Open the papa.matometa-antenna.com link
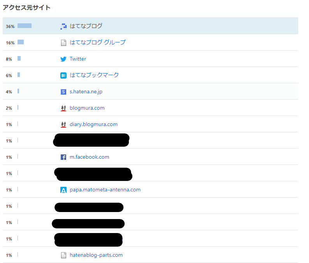 pos(105,190)
